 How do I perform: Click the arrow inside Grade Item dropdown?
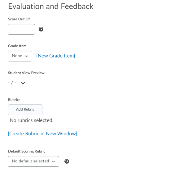27,56
